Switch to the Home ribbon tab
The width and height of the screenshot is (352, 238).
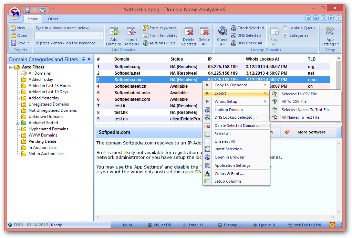pyautogui.click(x=33, y=19)
